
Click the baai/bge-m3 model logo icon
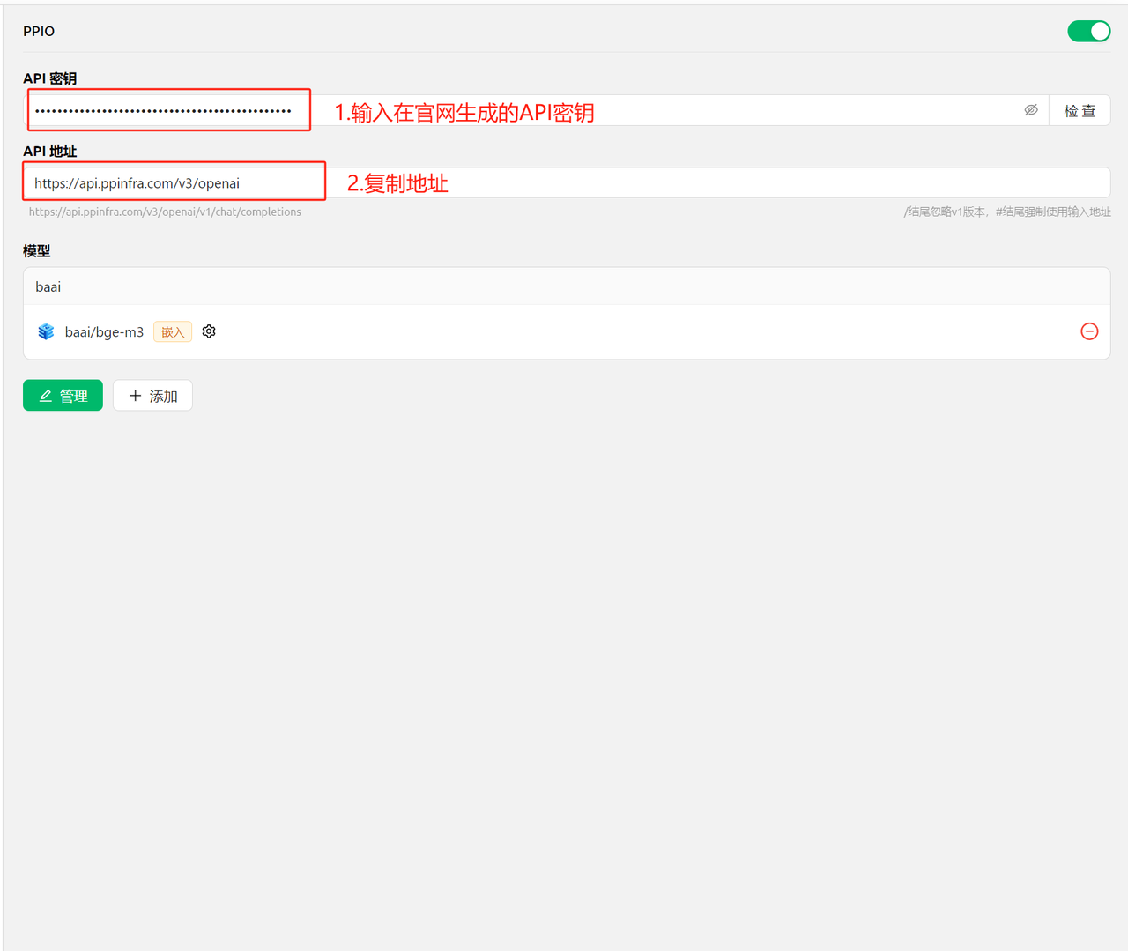(x=46, y=331)
